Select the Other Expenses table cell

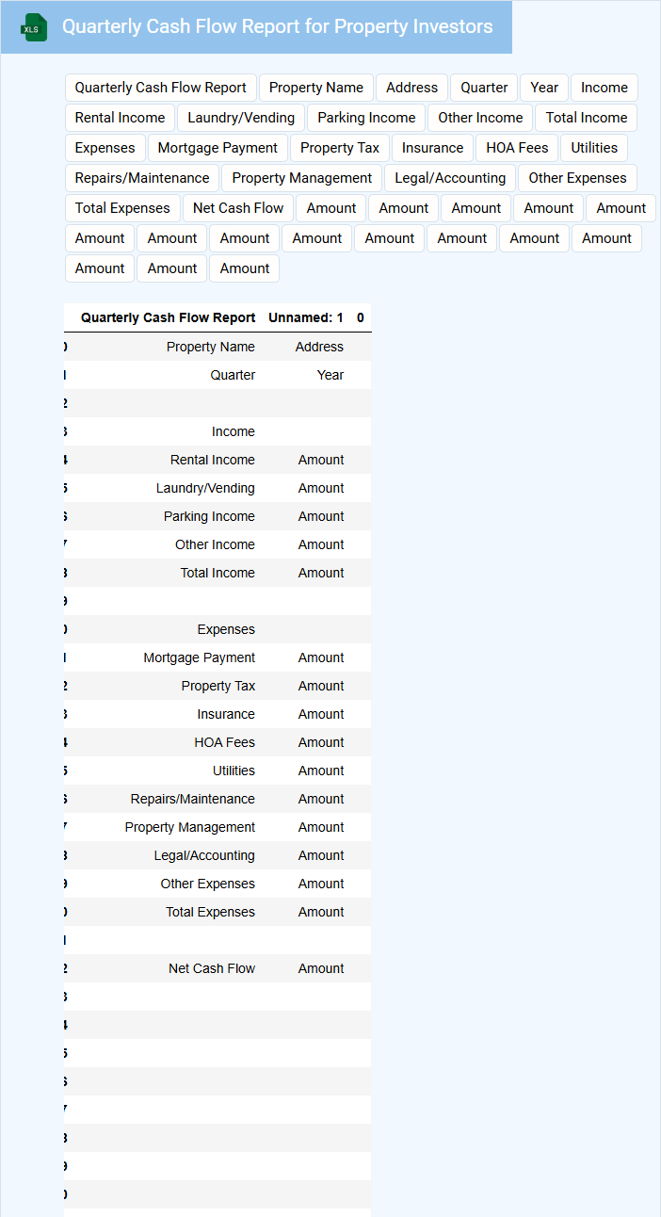(208, 884)
